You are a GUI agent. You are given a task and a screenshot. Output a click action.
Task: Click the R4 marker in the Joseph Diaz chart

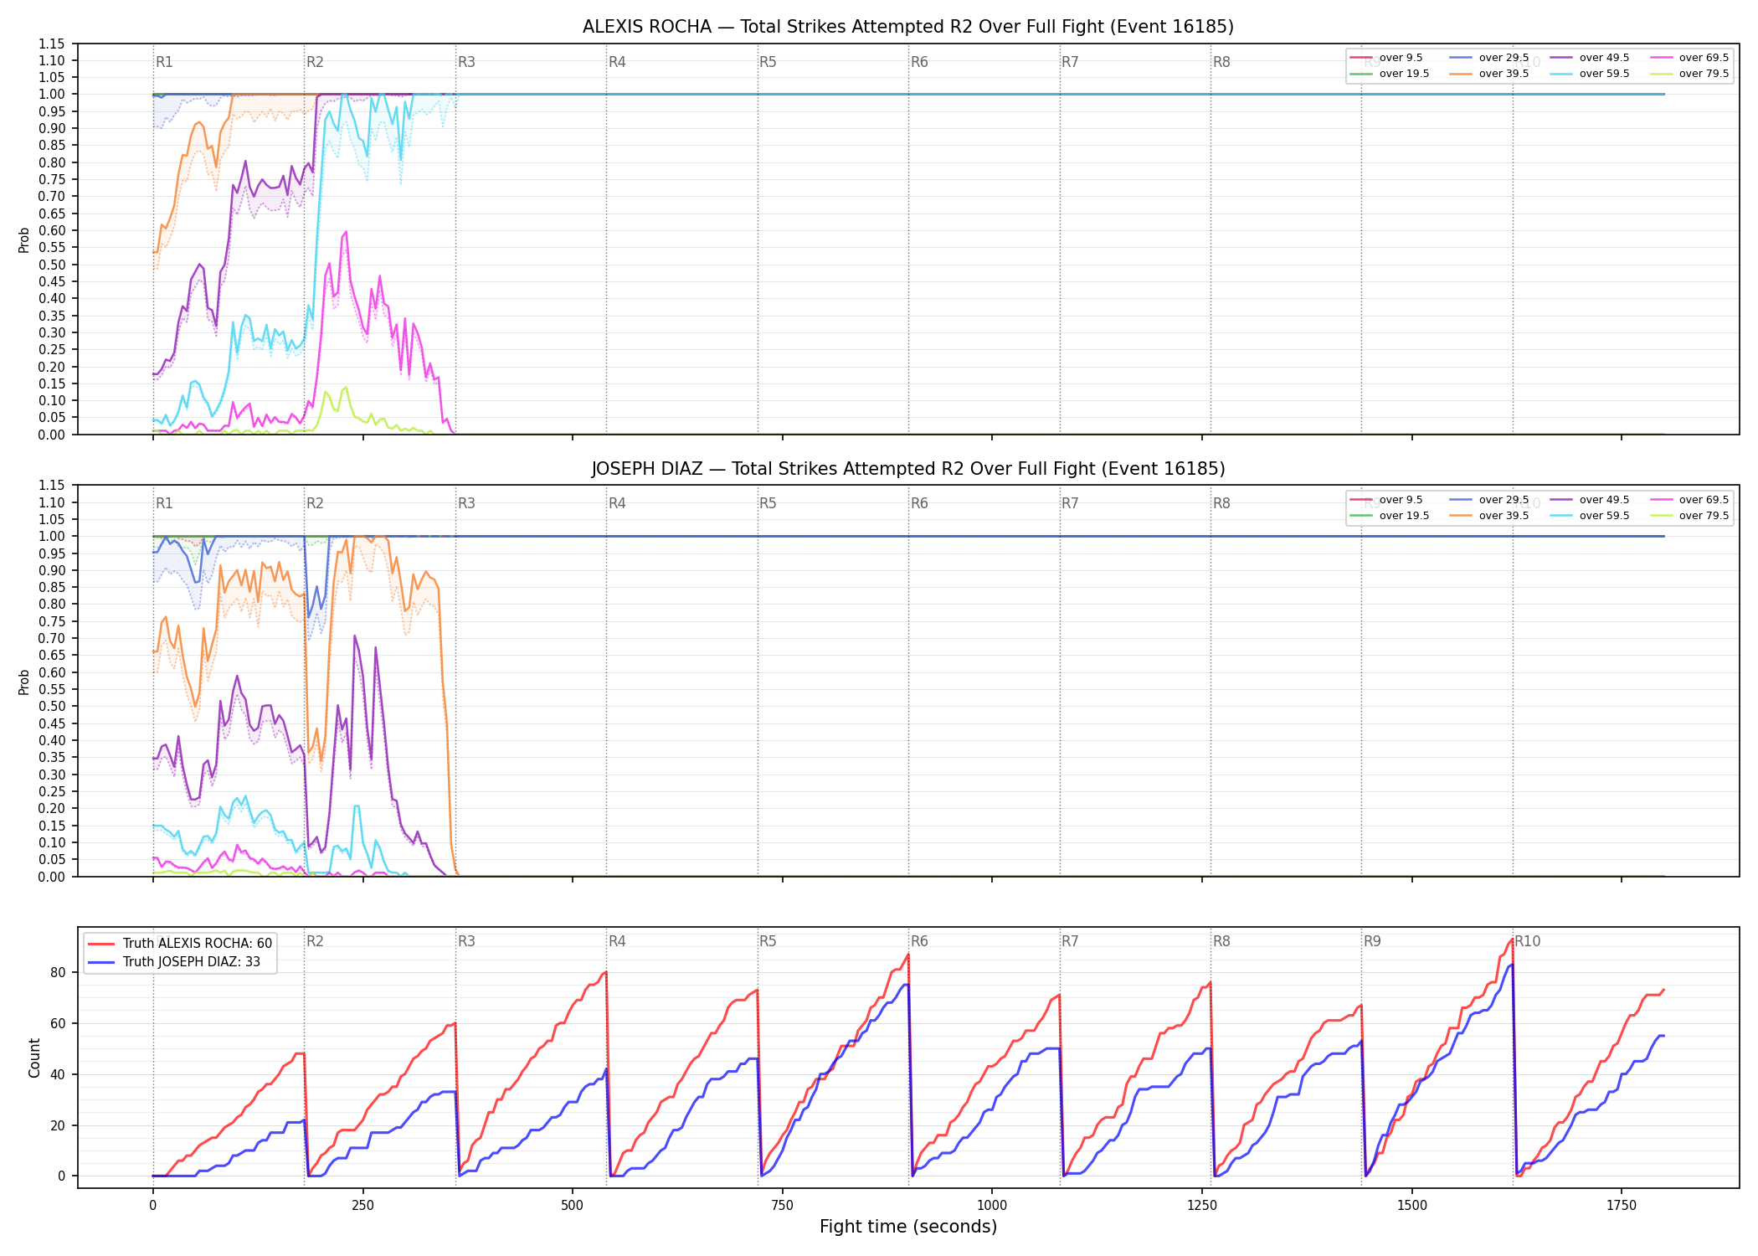(617, 503)
